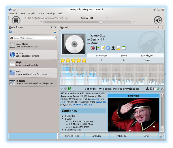Configure applets with the wrench icon

[161, 136]
